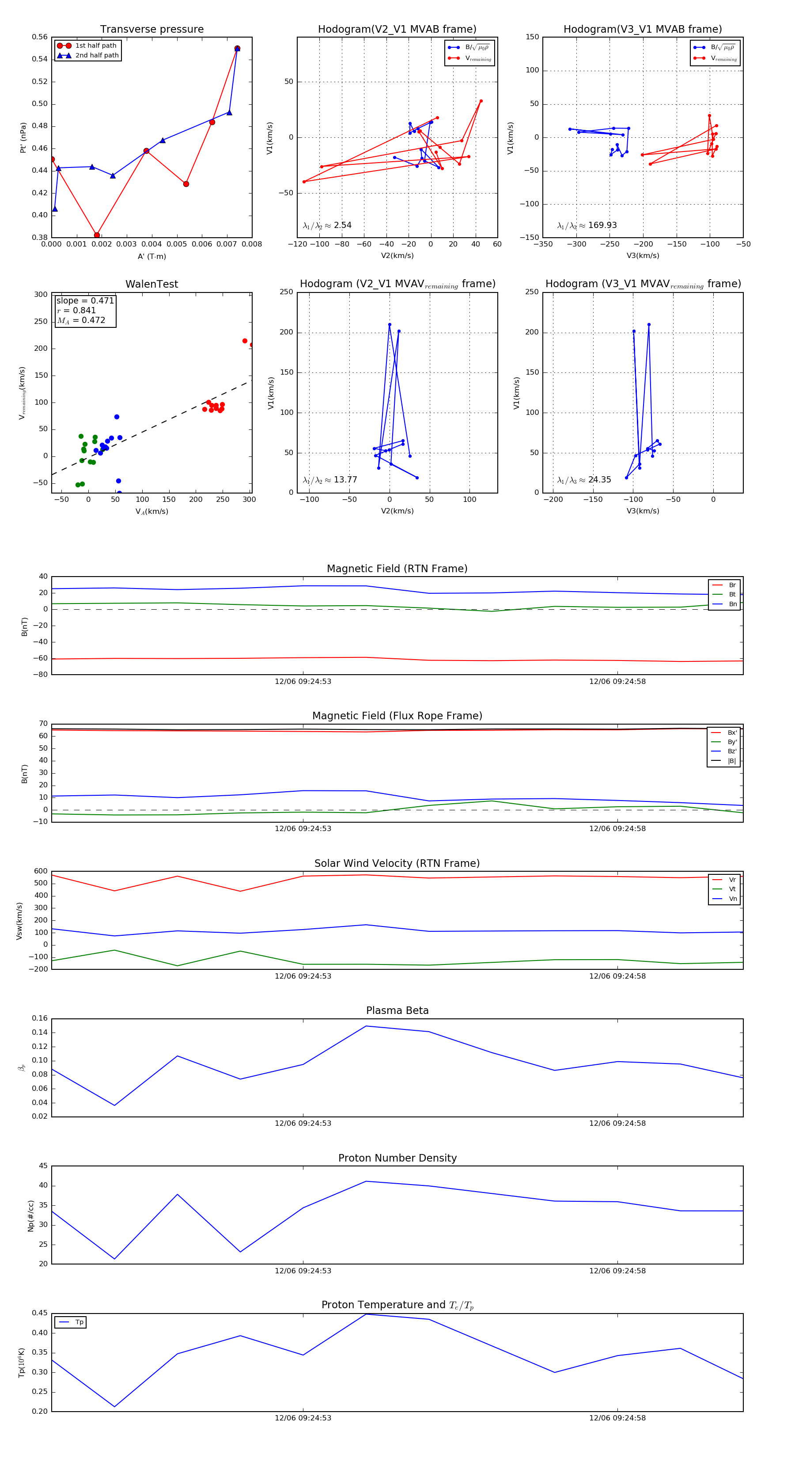Click the "Vr" legend entry
795x1458 pixels.
tap(724, 880)
